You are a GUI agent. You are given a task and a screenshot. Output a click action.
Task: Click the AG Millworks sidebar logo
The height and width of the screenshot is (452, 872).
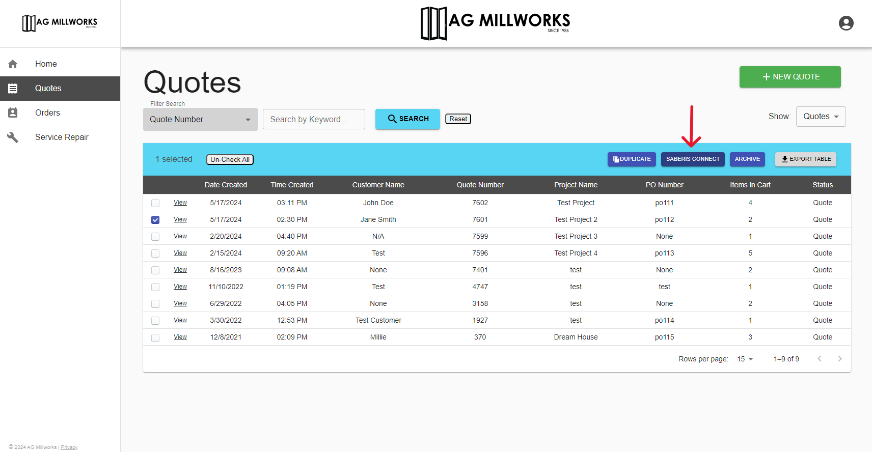pyautogui.click(x=60, y=23)
